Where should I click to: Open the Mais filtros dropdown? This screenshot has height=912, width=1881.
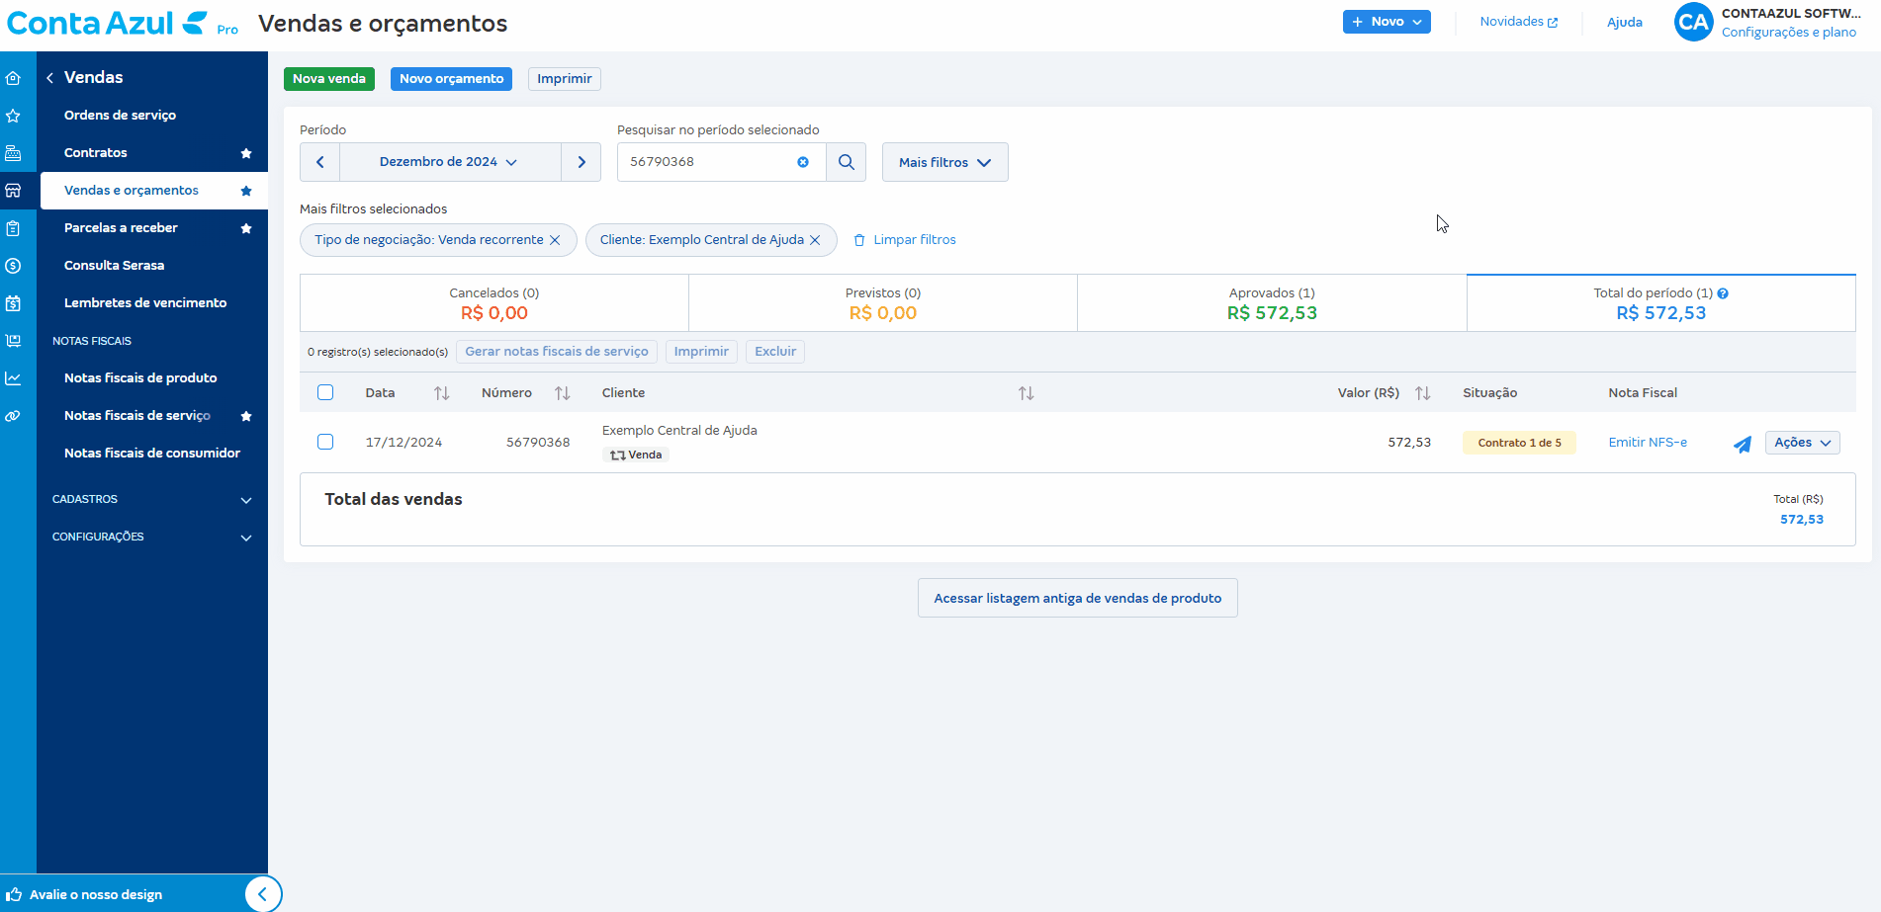pyautogui.click(x=945, y=162)
